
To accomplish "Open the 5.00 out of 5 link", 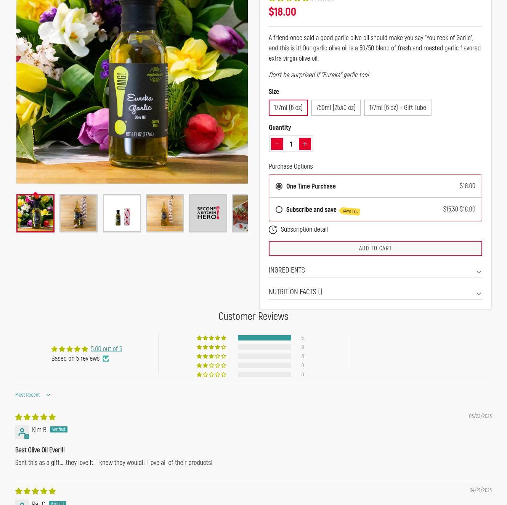I will [106, 349].
